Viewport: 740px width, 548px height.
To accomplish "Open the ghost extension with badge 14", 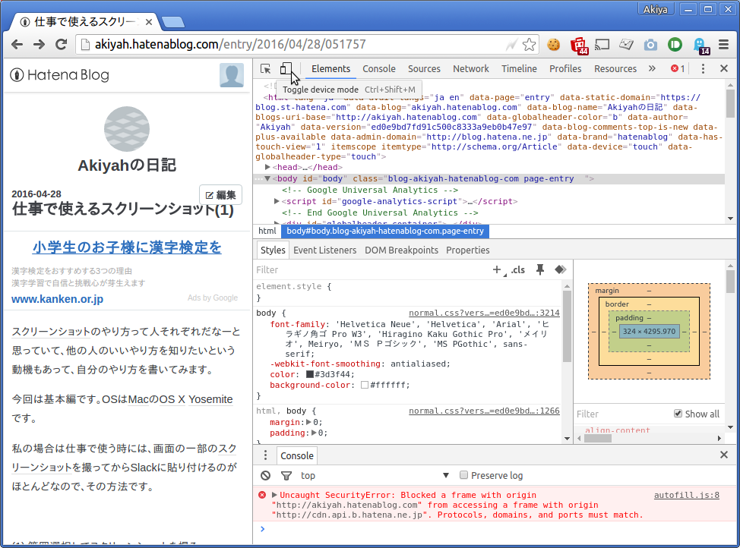I will (x=700, y=46).
